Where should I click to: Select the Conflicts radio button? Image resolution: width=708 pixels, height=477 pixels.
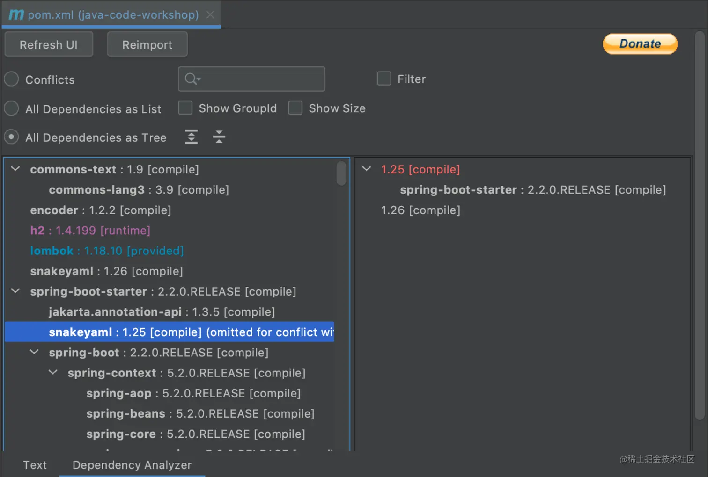[x=12, y=79]
